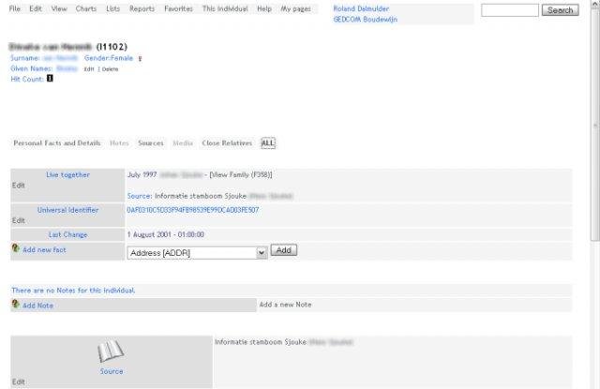
Task: Open the Help menu
Action: click(x=264, y=8)
